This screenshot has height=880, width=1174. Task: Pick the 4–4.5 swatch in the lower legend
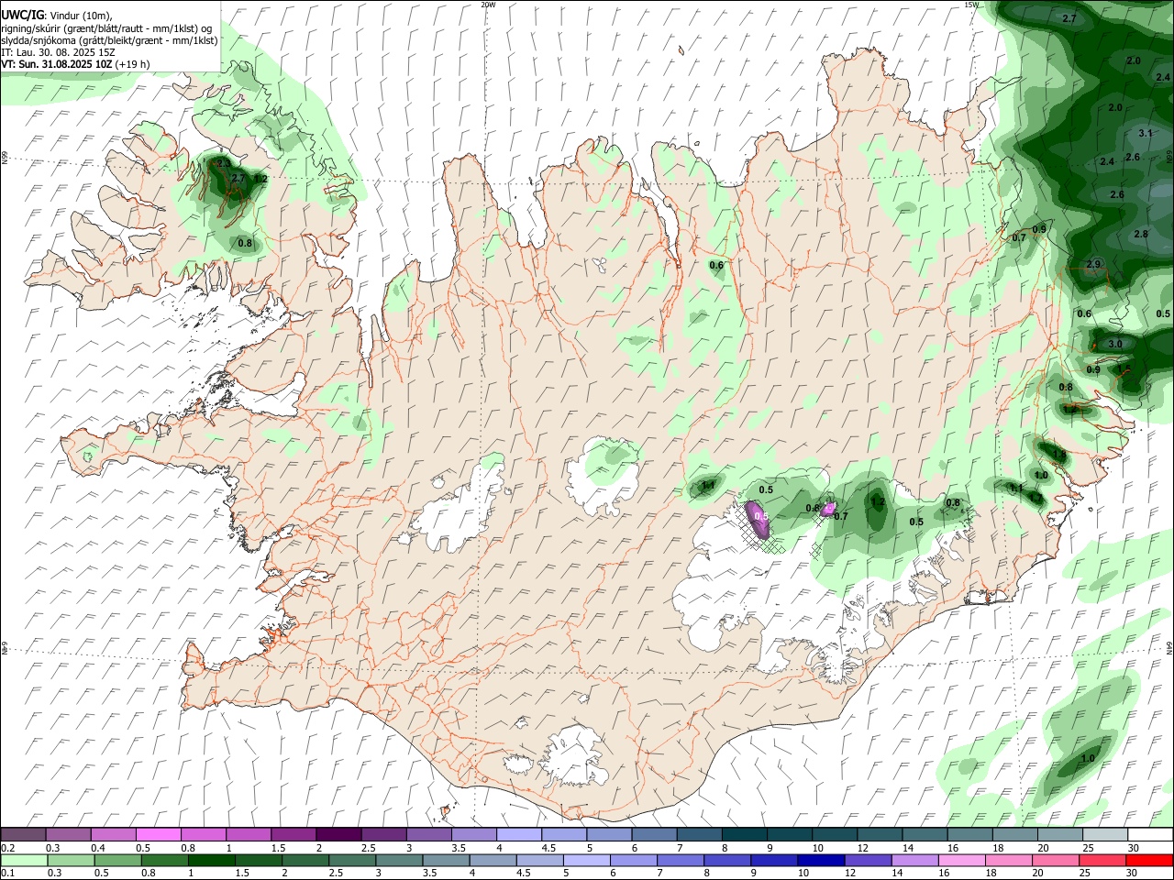(493, 861)
